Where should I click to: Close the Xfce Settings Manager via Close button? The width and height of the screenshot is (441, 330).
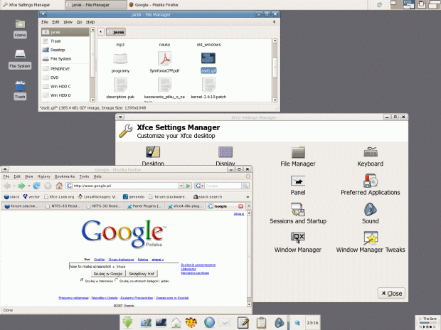coord(391,293)
